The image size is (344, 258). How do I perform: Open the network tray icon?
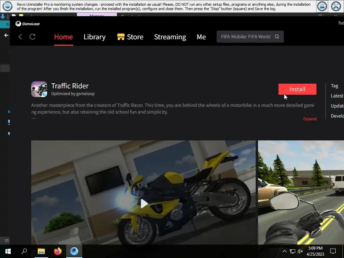(x=293, y=251)
